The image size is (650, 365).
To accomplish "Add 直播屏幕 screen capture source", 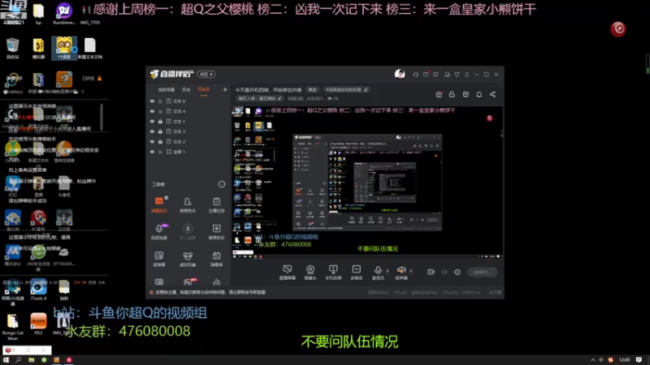I will pyautogui.click(x=288, y=273).
